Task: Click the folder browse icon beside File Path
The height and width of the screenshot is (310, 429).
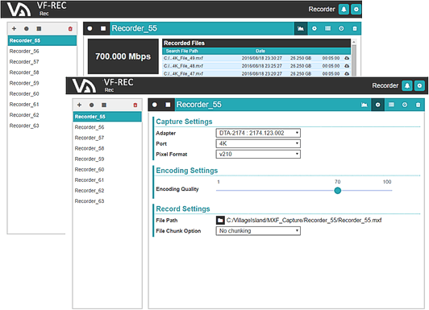Action: click(x=220, y=221)
